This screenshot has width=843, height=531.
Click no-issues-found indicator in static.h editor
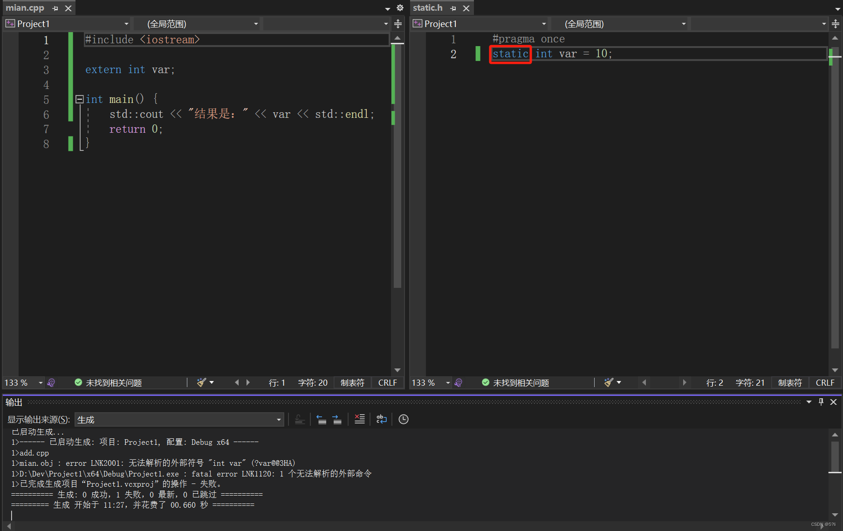click(x=515, y=383)
